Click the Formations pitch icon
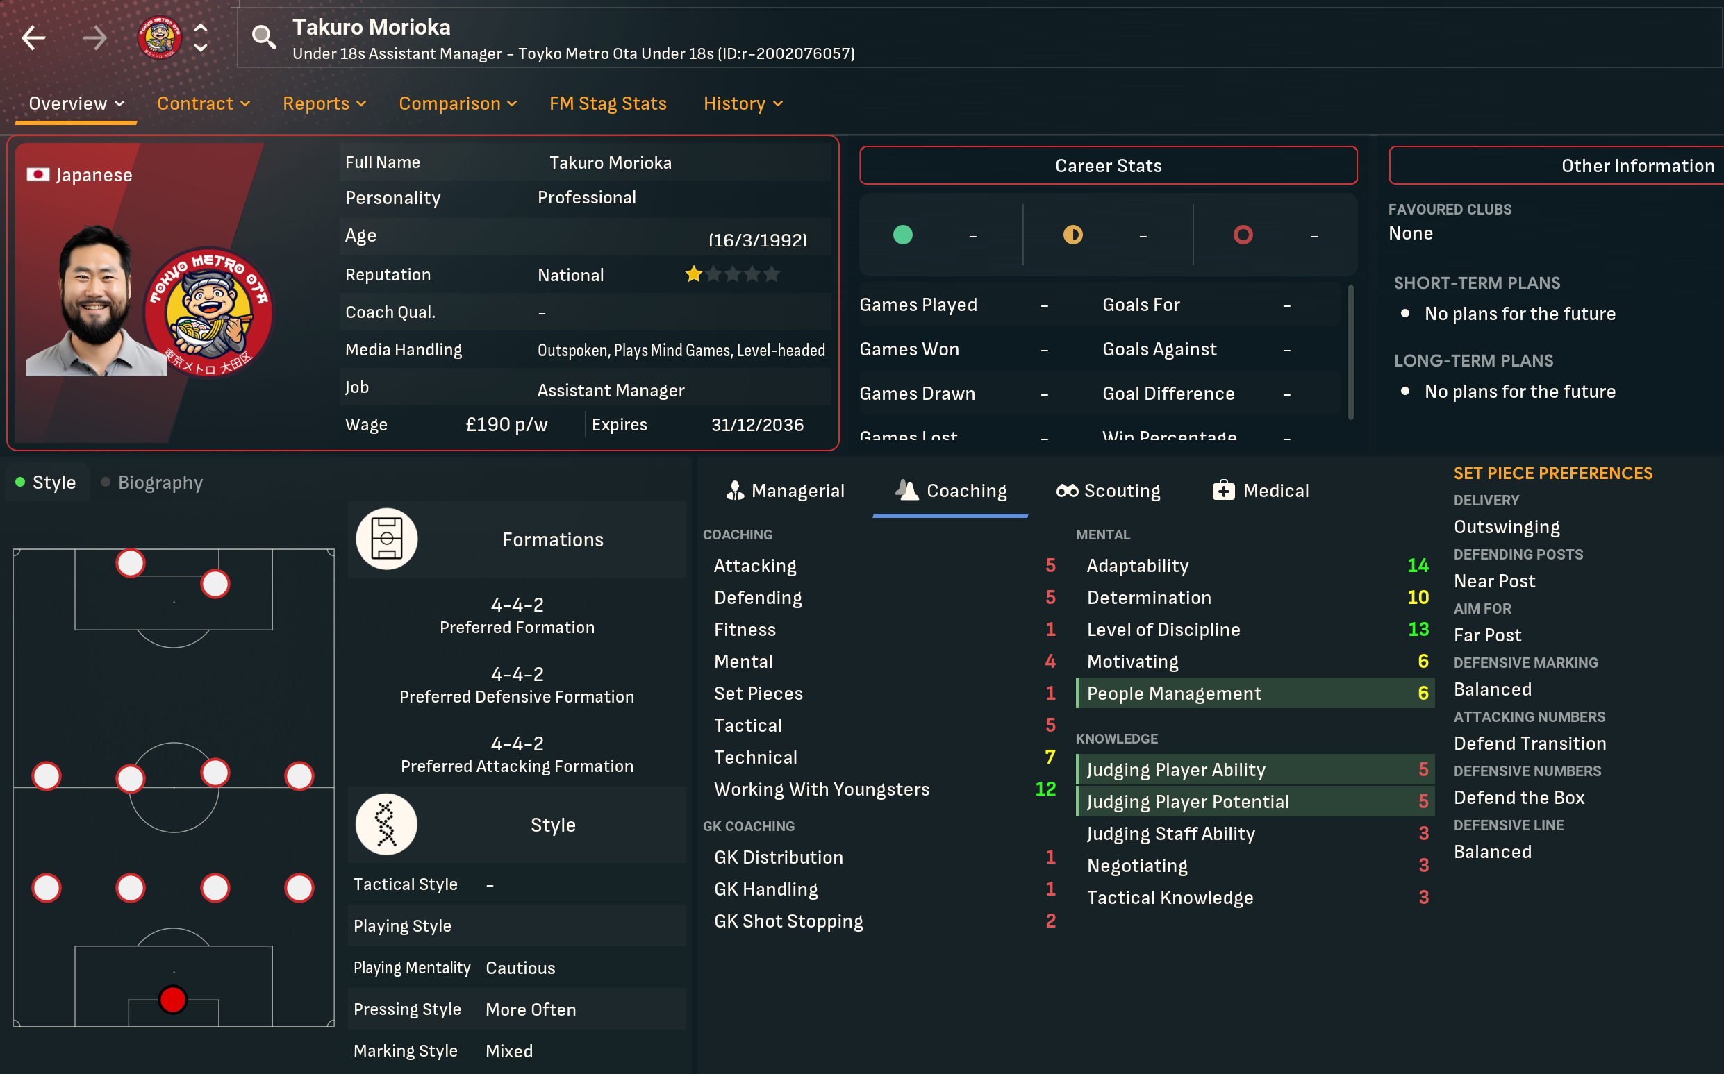This screenshot has height=1074, width=1724. (x=387, y=539)
